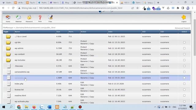Select the license.txt checkbox

coord(184,90)
